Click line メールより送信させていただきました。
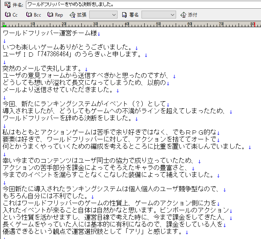This screenshot has height=239, width=261. pos(59,90)
